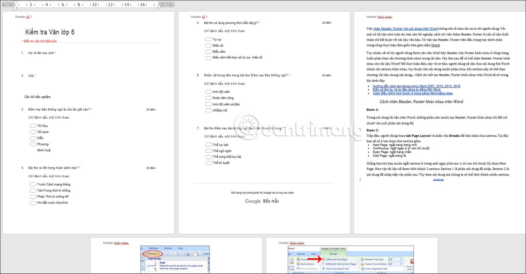526x274 pixels.
Task: Open the Mailings tab
Action: point(153,248)
